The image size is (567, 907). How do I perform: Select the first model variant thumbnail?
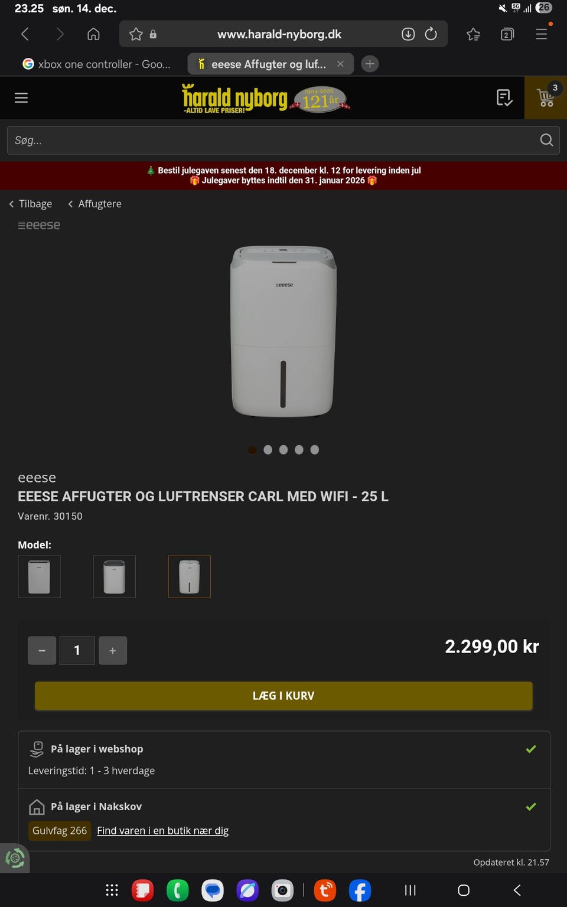click(x=39, y=576)
